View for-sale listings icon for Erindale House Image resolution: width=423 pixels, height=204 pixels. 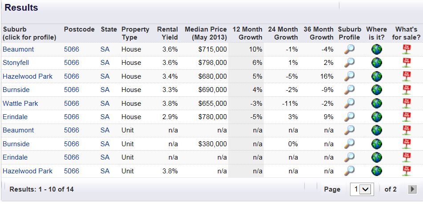(x=406, y=117)
